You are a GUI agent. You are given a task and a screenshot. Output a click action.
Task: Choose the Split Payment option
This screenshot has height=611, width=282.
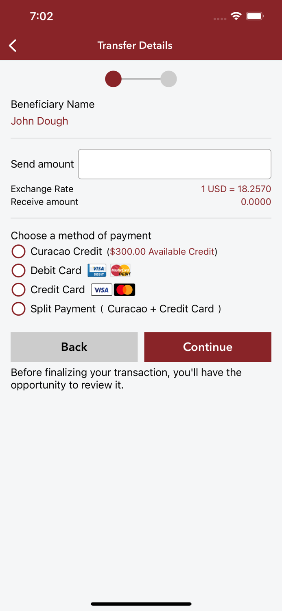[x=18, y=308]
